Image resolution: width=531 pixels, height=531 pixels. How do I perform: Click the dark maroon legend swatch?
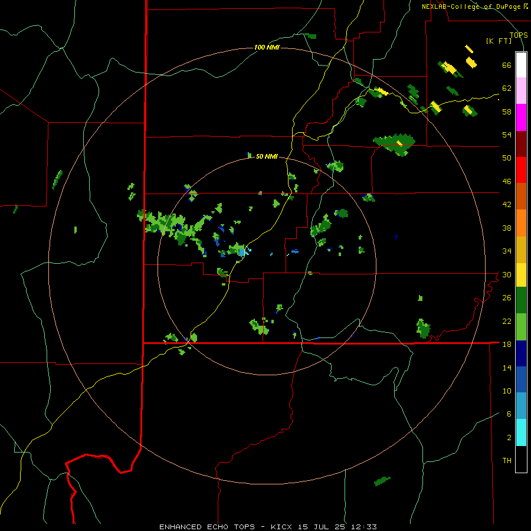click(x=521, y=144)
